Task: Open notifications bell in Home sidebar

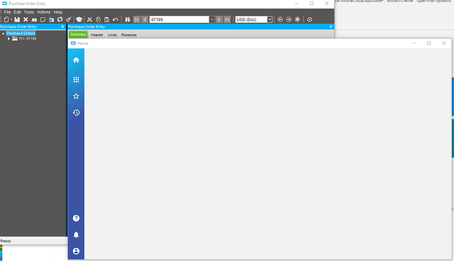Action: 76,235
